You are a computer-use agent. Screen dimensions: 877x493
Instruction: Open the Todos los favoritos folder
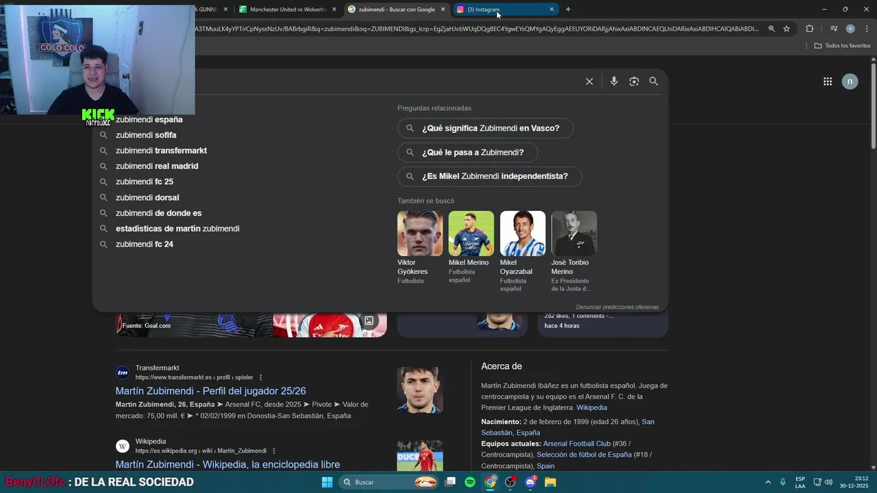842,46
